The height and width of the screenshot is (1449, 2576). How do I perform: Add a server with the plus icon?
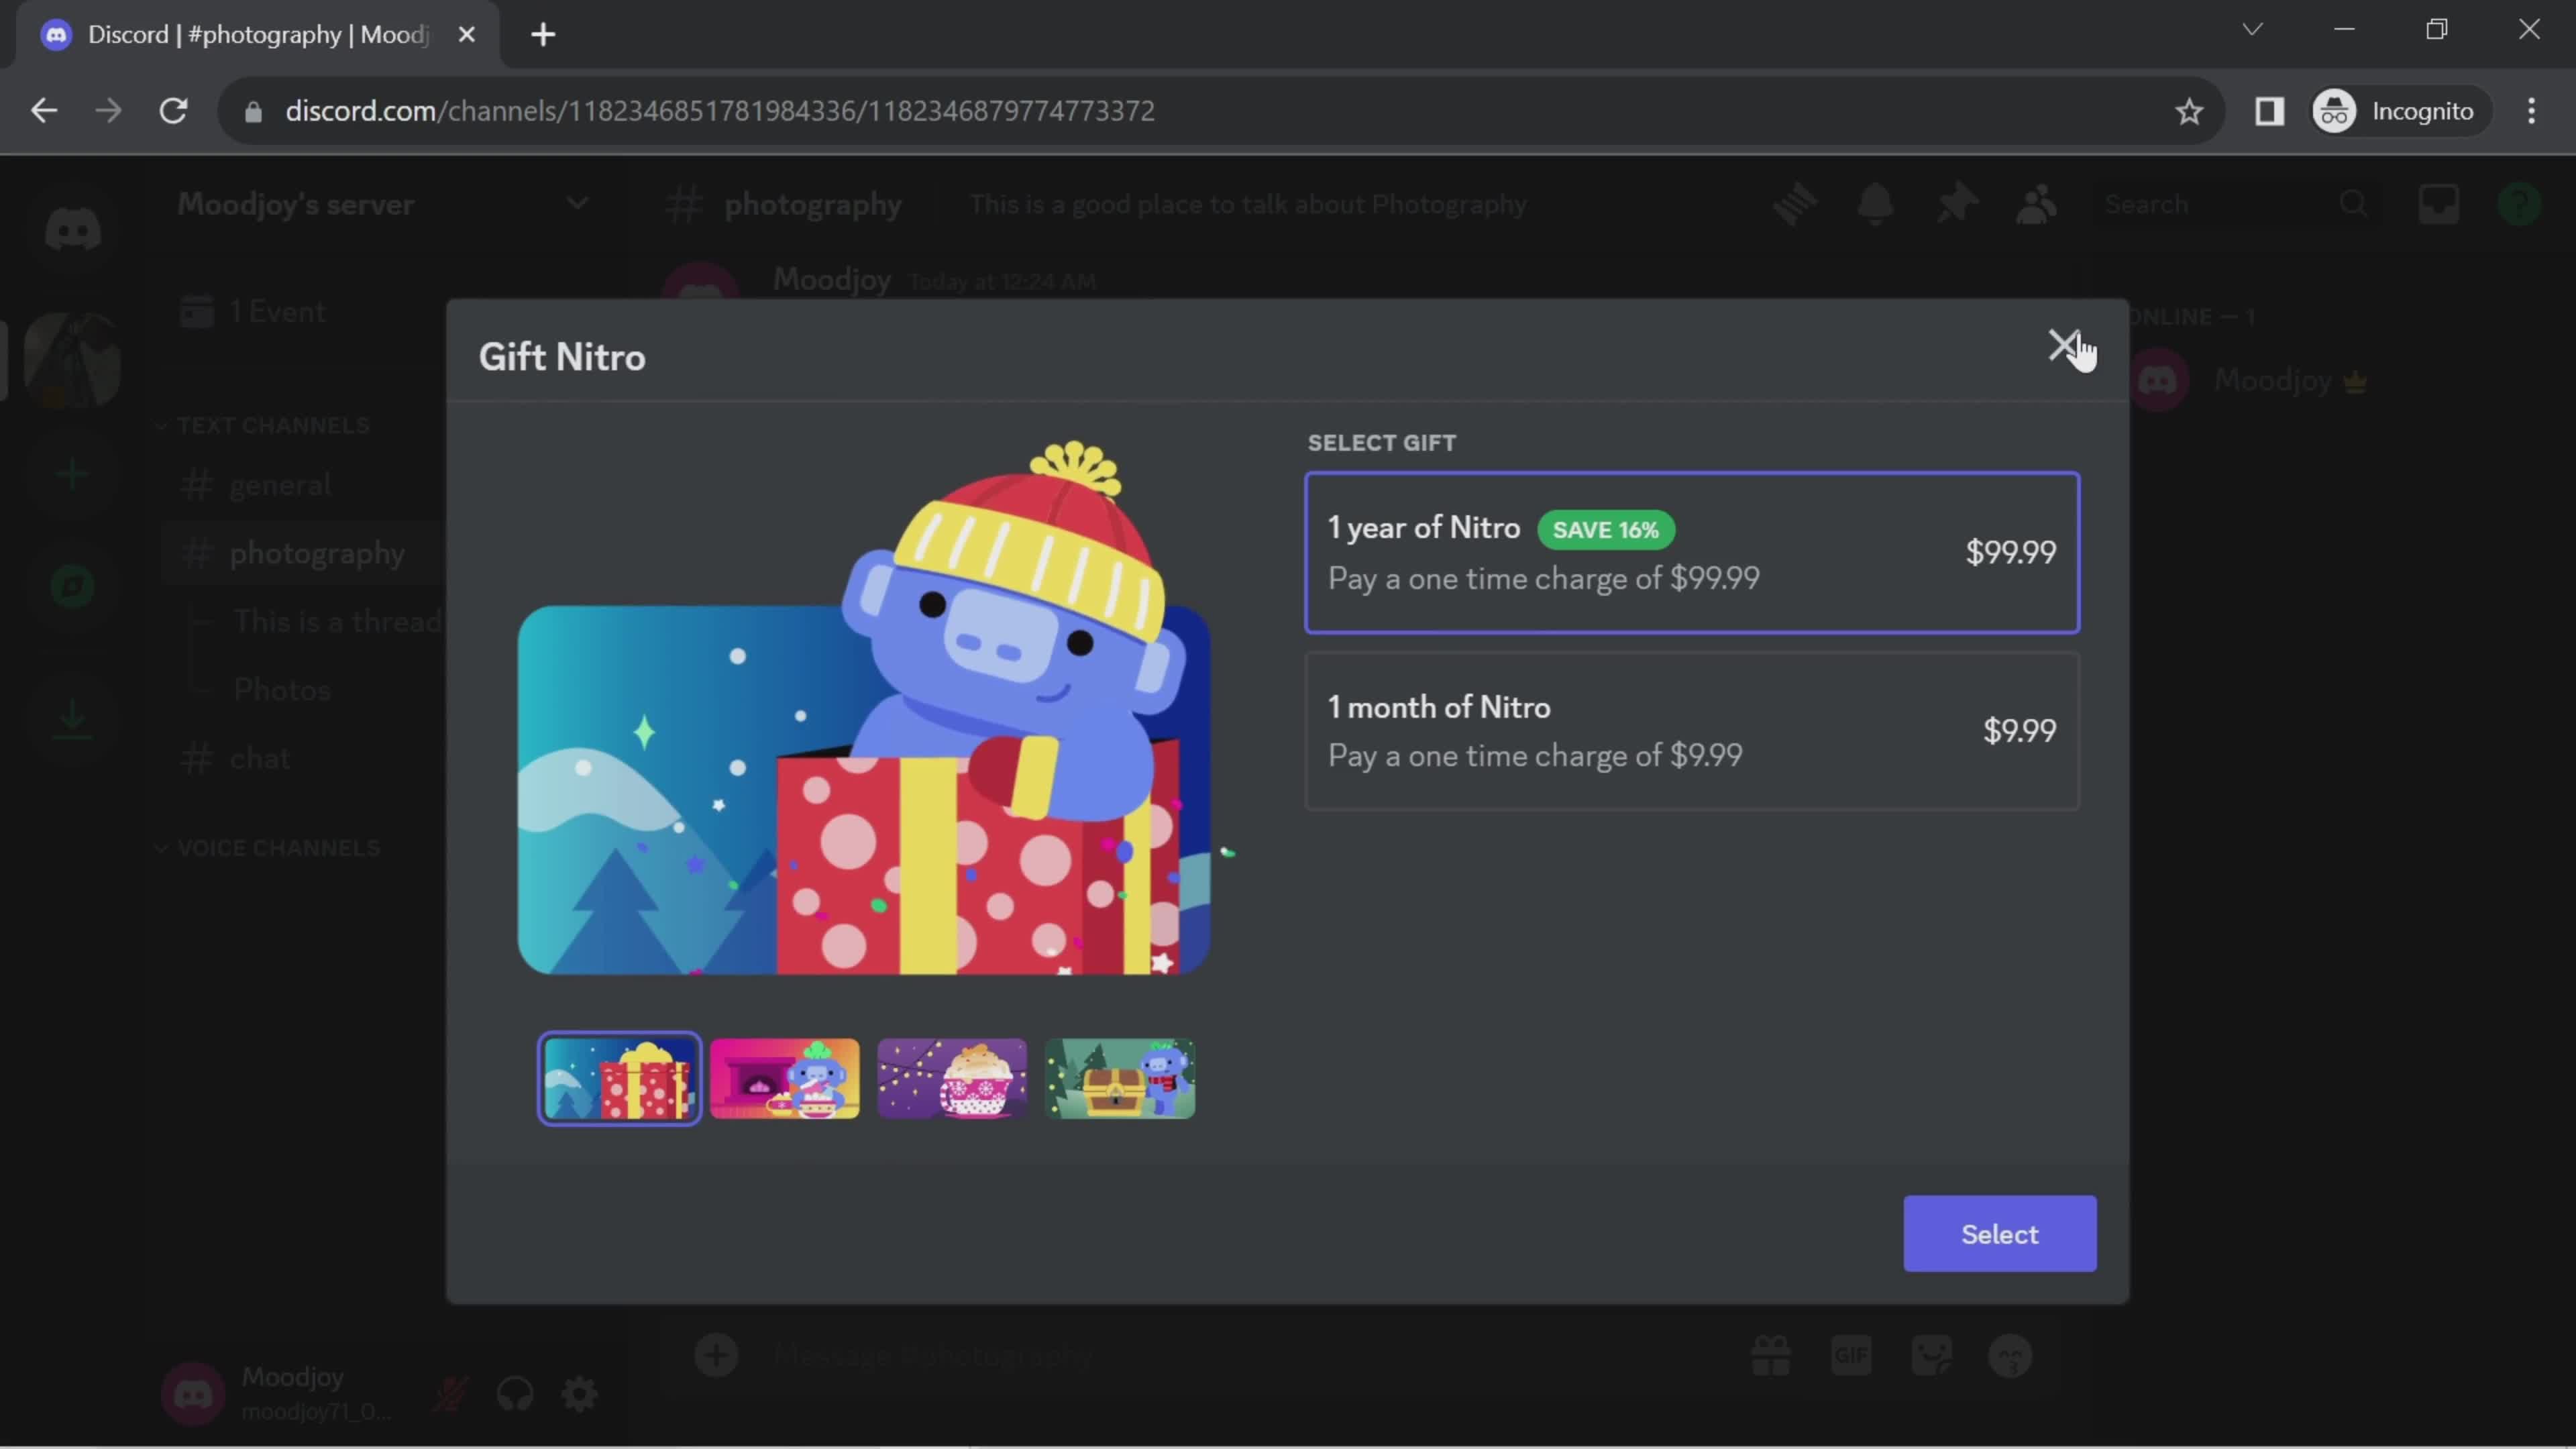coord(72,473)
